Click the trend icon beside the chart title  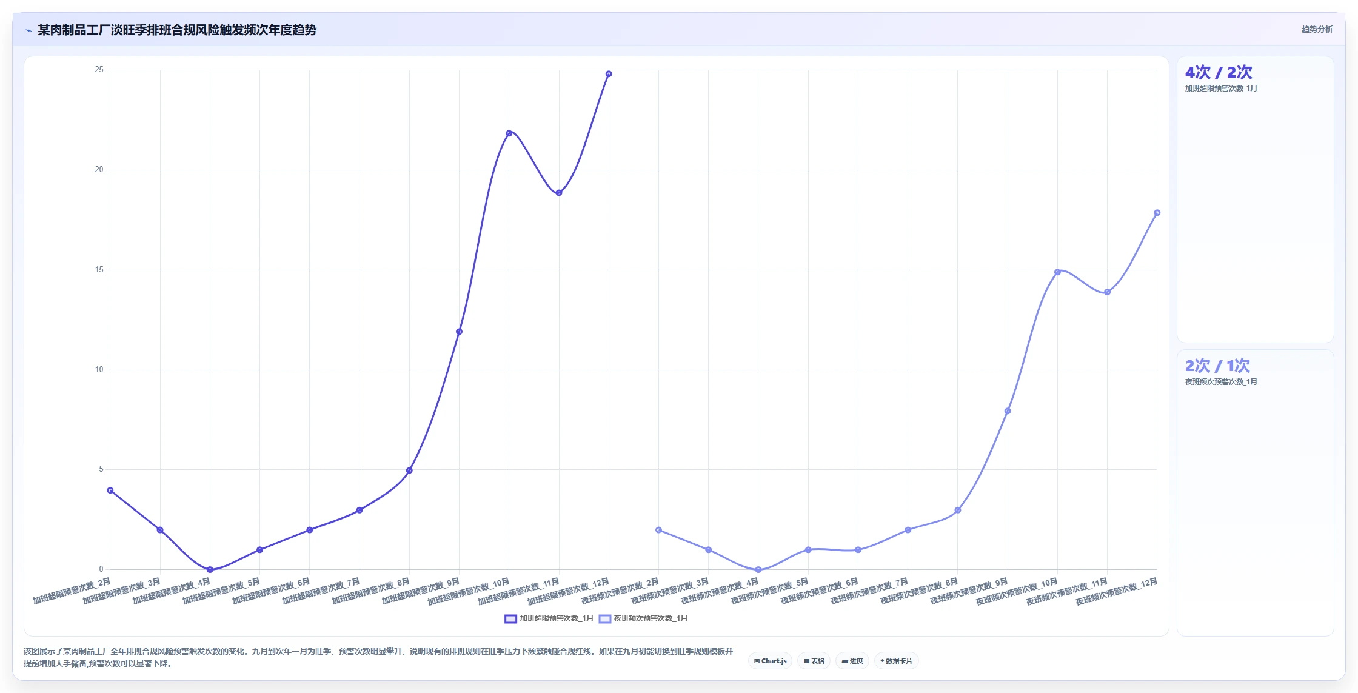point(28,30)
